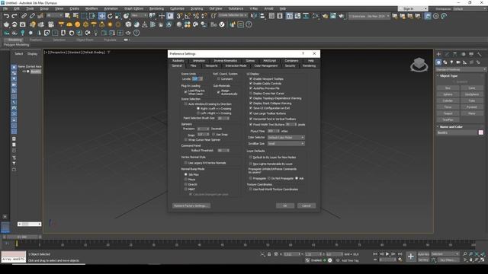Screen dimensions: 488x274
Task: Open the Scrollbar Size dropdown
Action: (x=286, y=144)
